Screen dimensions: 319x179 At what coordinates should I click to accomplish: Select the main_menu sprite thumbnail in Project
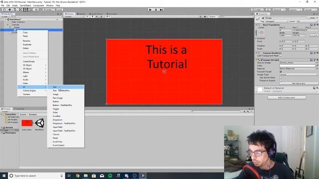coord(27,123)
